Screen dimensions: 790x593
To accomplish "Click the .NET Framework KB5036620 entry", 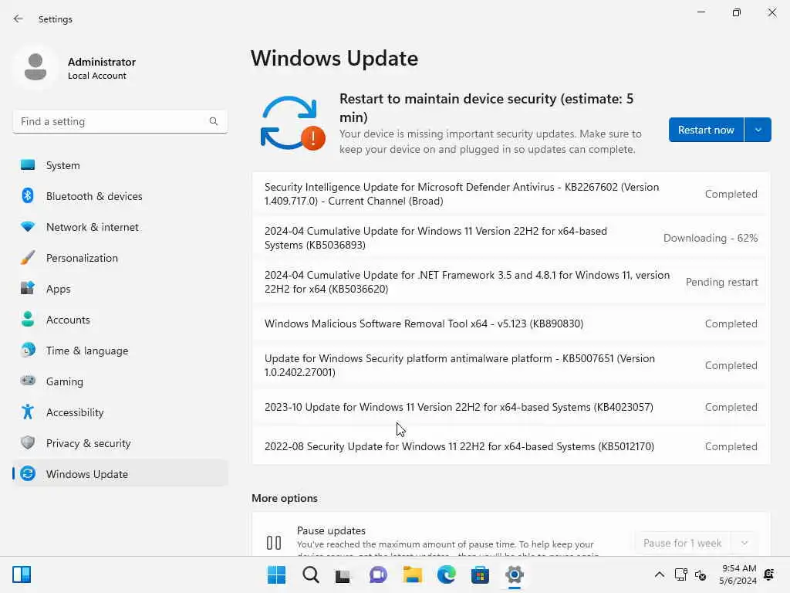I will click(x=511, y=282).
